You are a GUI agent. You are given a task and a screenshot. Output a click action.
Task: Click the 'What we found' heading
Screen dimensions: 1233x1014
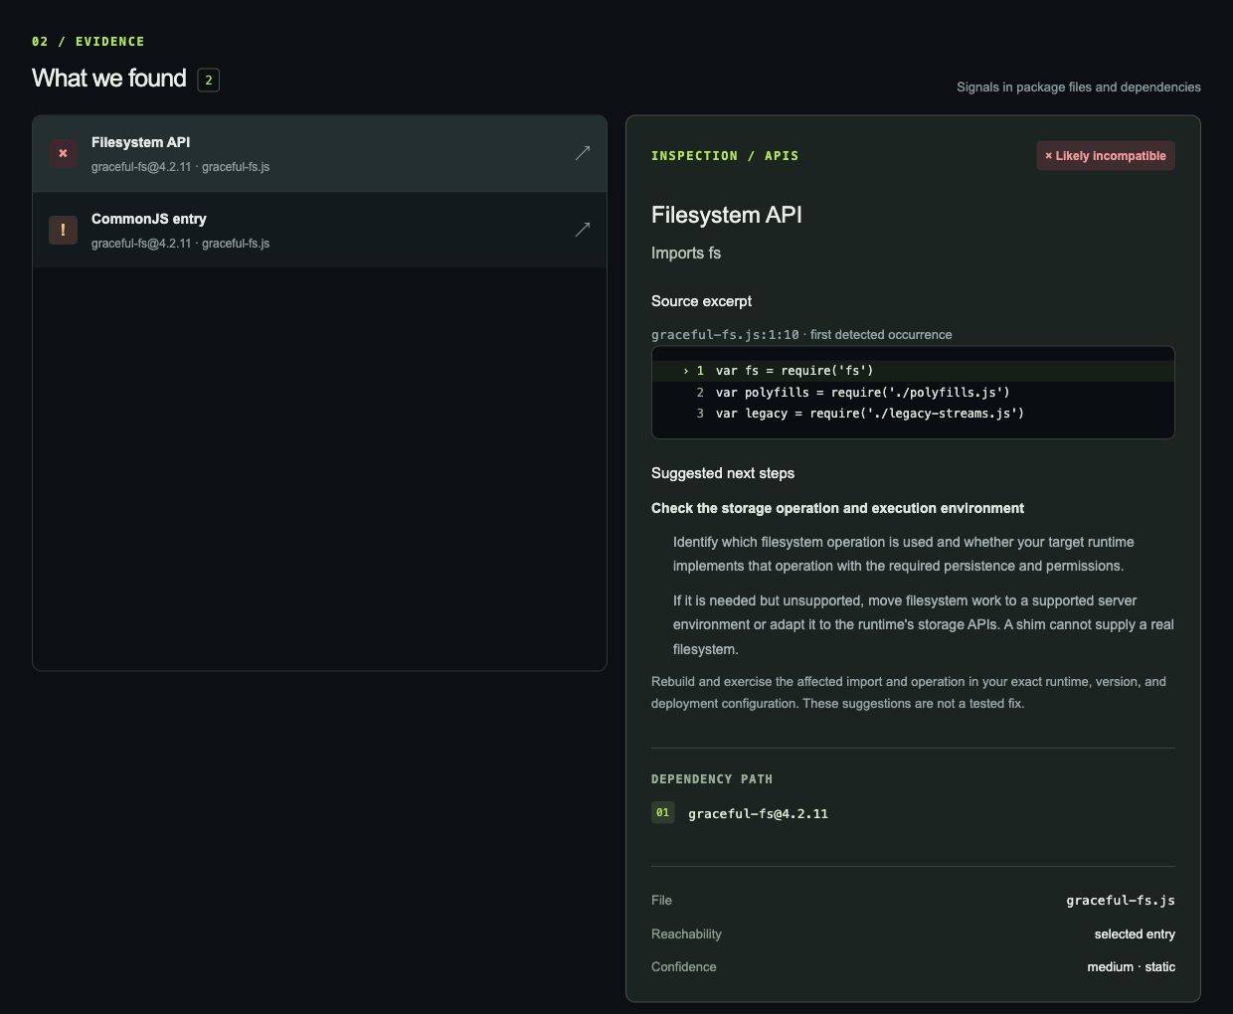(x=109, y=79)
